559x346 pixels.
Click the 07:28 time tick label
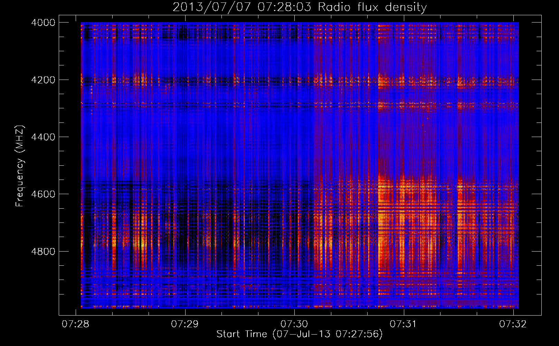75,324
